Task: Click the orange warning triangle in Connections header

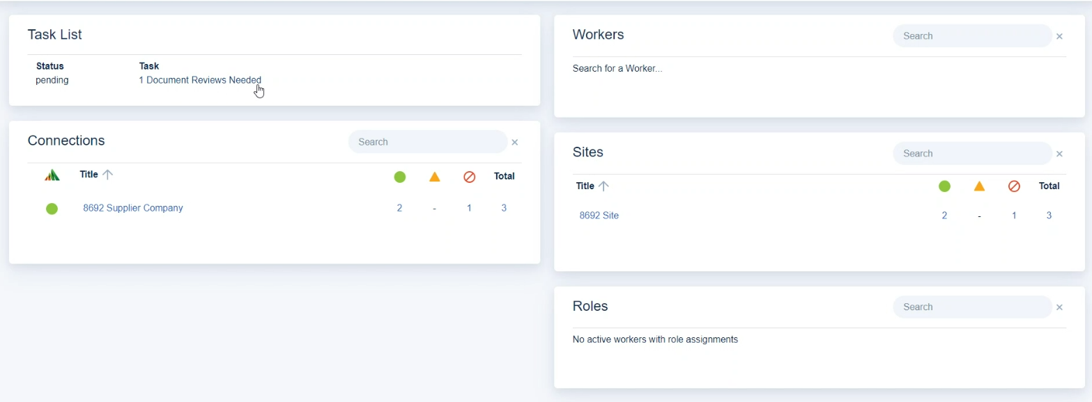Action: point(434,177)
